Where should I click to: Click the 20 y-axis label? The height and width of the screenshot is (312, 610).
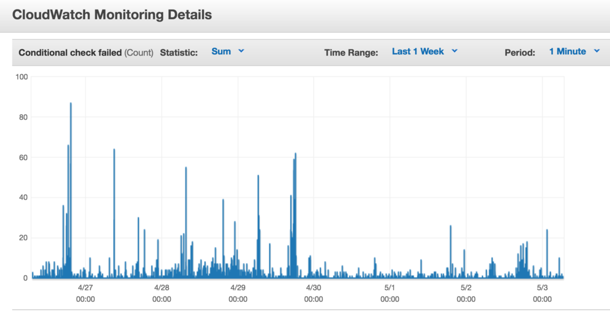pyautogui.click(x=23, y=238)
